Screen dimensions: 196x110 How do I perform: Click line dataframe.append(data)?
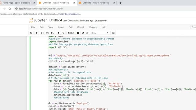(68, 95)
